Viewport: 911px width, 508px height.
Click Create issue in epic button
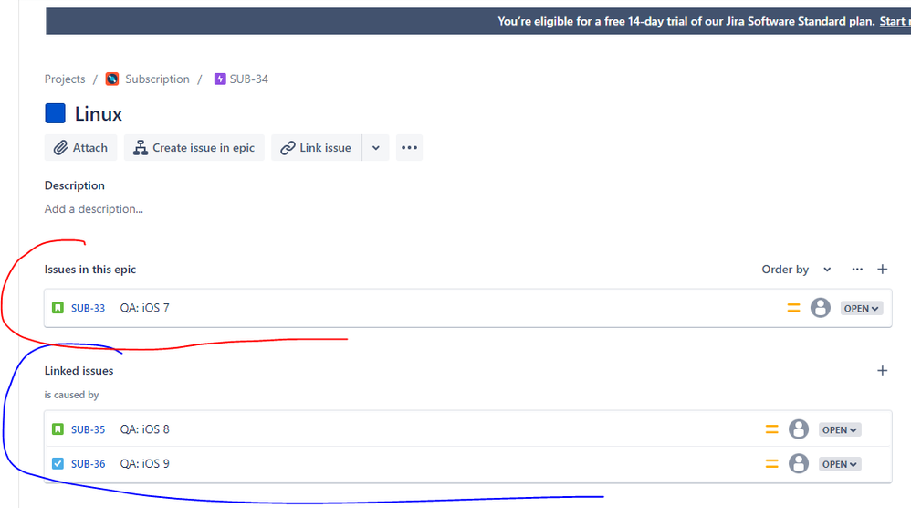coord(194,148)
